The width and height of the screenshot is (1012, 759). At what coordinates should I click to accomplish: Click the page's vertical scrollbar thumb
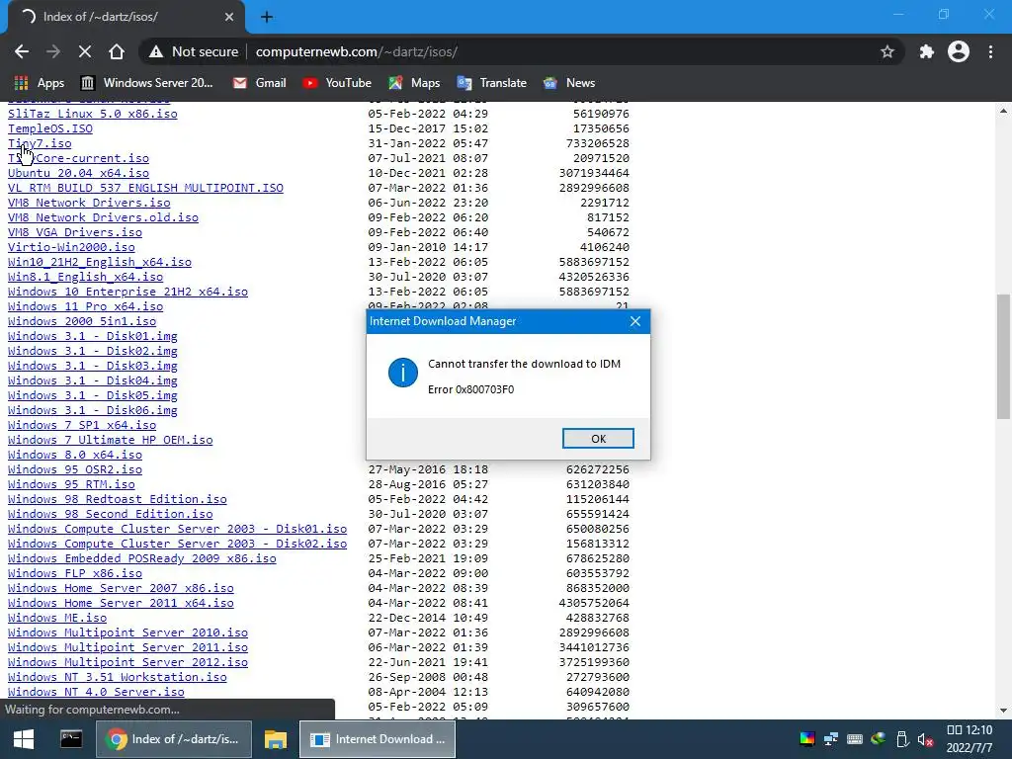coord(1003,356)
